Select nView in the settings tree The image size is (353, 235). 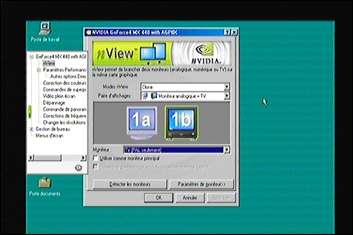coord(49,63)
